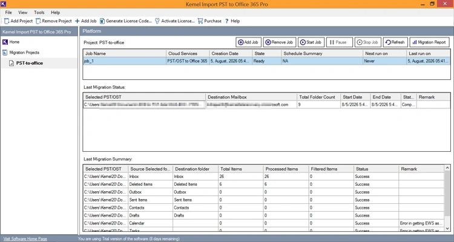This screenshot has height=242, width=454.
Task: Click 'PST/OST to Office 365' cell
Action: coord(188,61)
